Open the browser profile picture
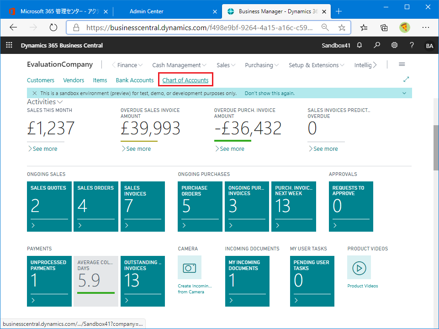This screenshot has width=439, height=329. click(x=405, y=27)
